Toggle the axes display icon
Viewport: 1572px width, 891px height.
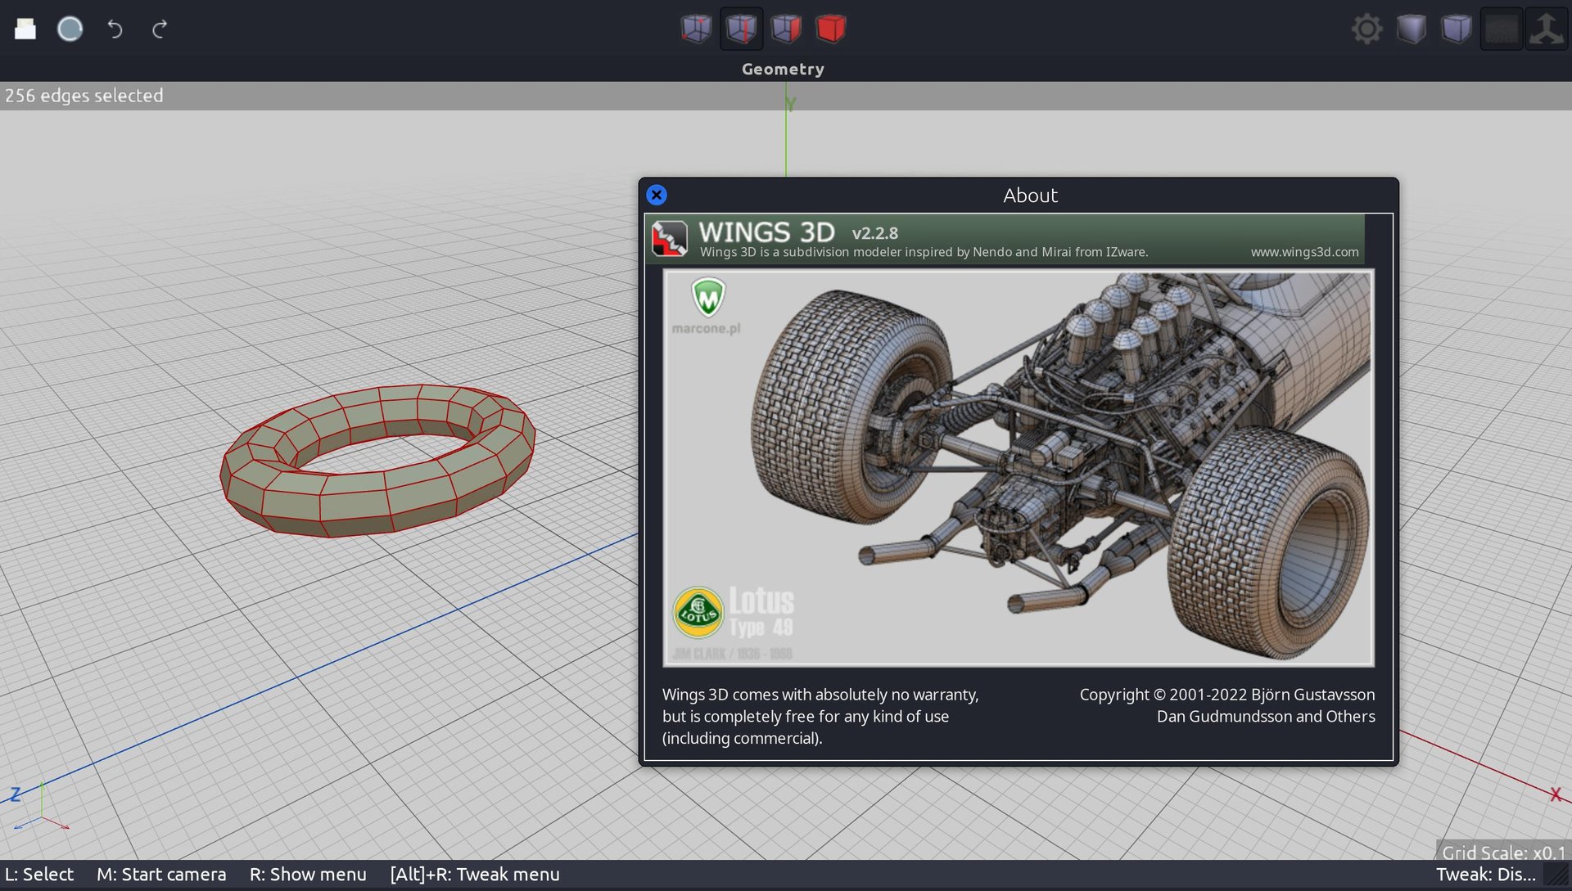1546,29
